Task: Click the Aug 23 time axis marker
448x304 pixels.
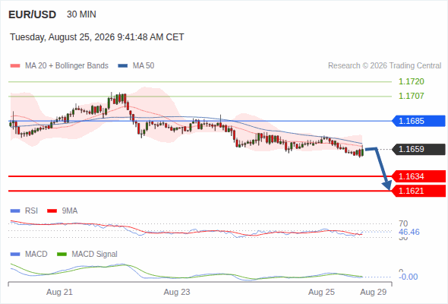Action: point(177,292)
